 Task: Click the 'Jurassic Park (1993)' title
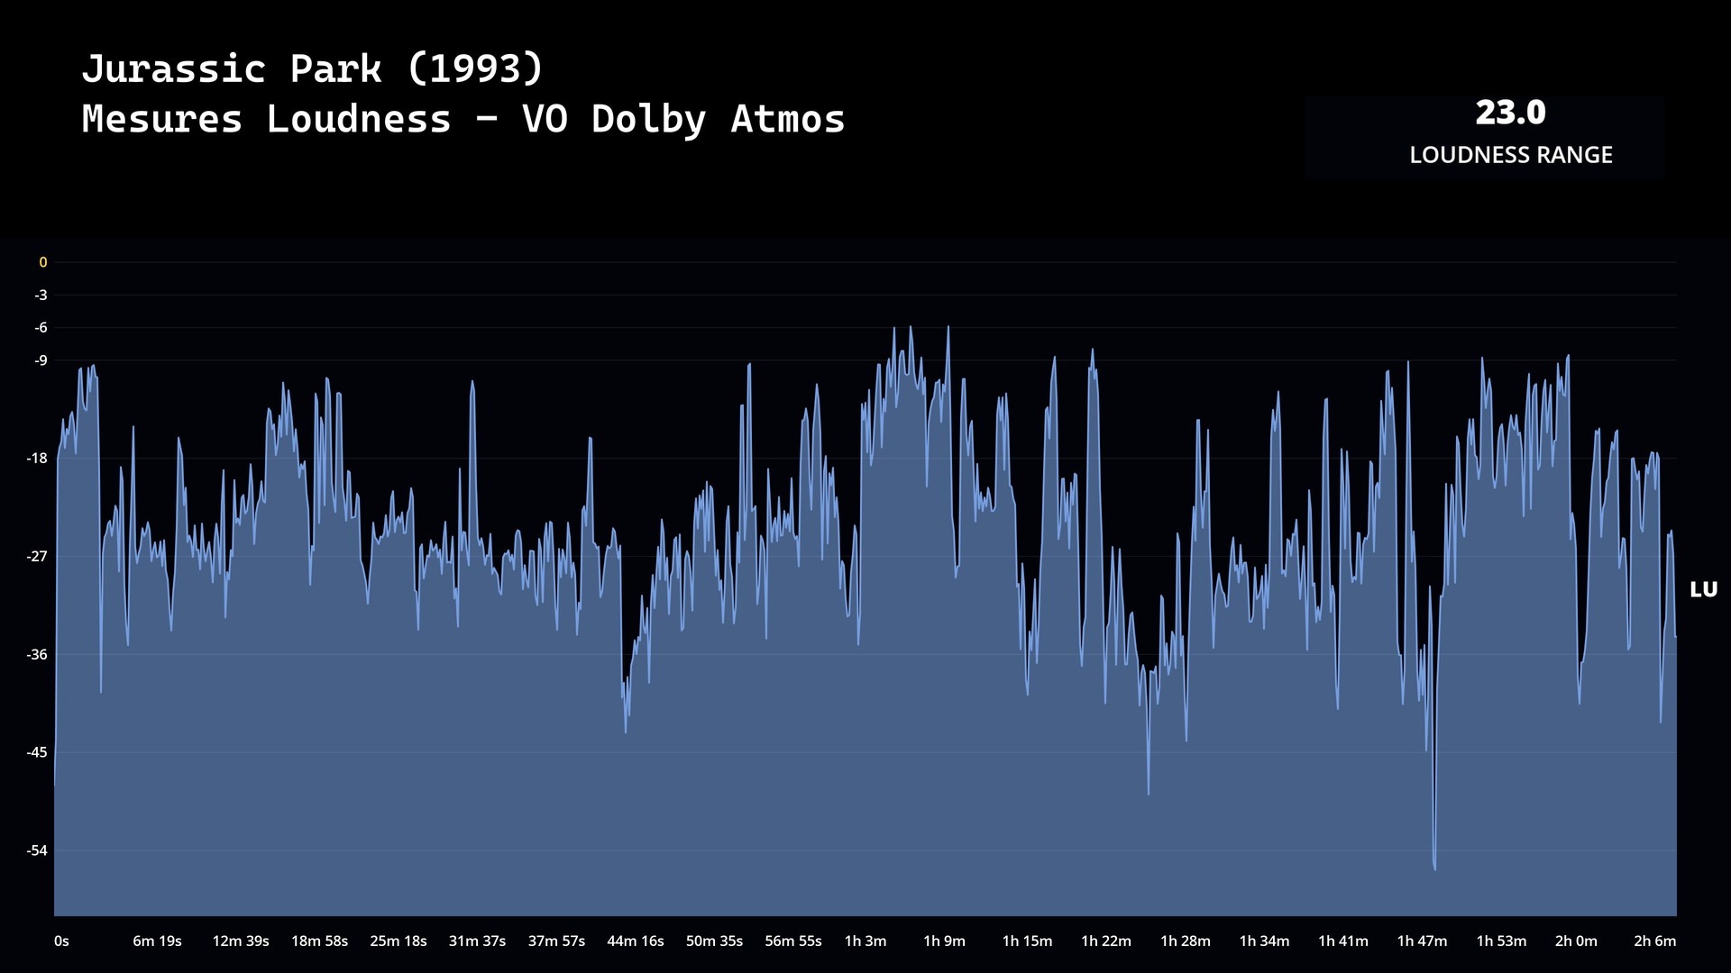pyautogui.click(x=313, y=69)
